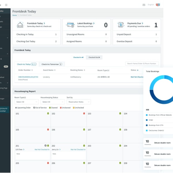
Task: Click the Payments Due dollar document icon
Action: coord(121,25)
